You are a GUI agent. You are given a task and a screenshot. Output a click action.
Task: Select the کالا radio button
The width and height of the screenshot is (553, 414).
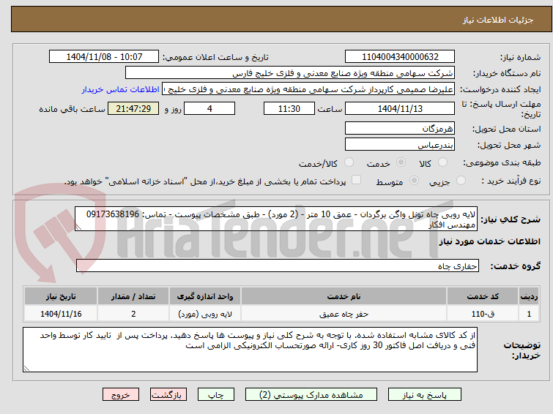pos(442,162)
